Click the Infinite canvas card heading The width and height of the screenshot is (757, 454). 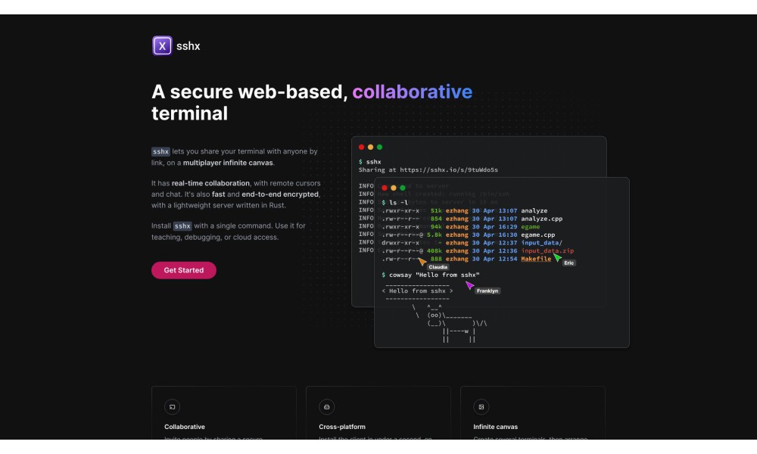[495, 427]
